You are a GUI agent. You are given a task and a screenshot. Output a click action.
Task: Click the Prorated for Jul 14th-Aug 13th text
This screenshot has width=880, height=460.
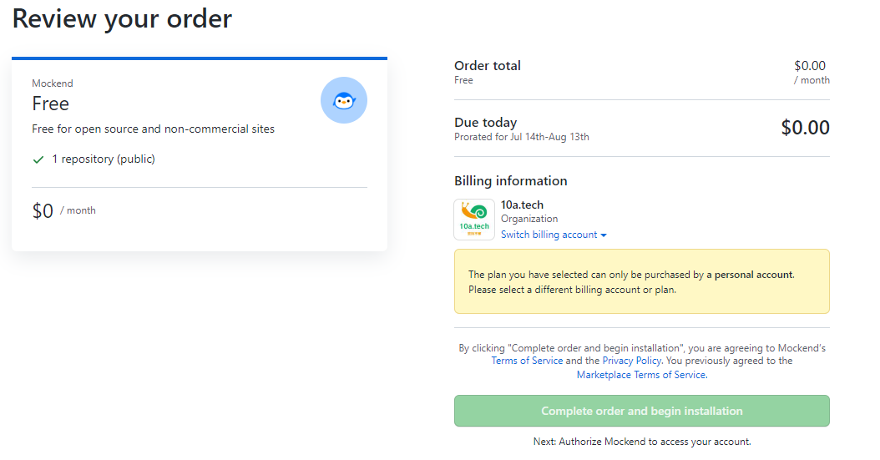(x=522, y=137)
